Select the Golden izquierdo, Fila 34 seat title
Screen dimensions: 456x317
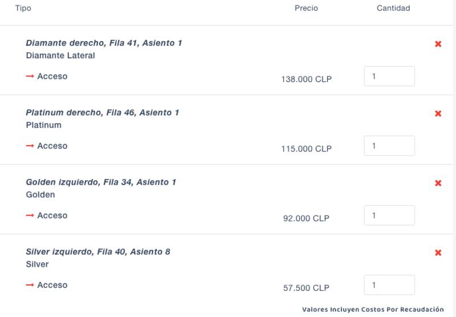pyautogui.click(x=101, y=182)
